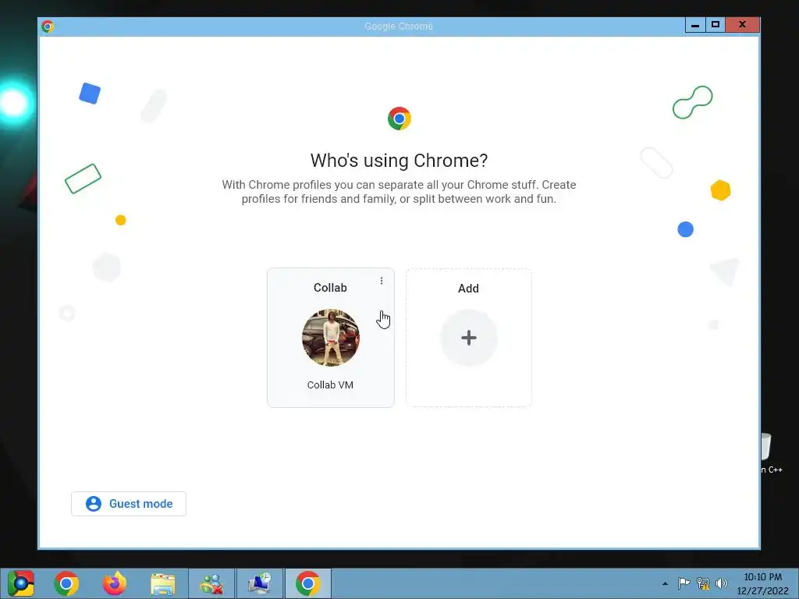The image size is (799, 599).
Task: Click the Add profile card label
Action: pos(468,289)
